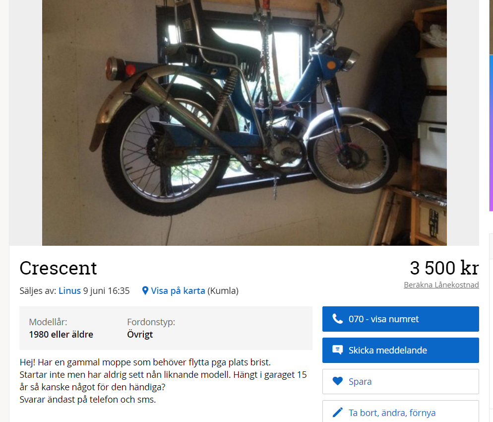Screen dimensions: 493x422
Task: Click the phone icon on 070 button
Action: 337,319
